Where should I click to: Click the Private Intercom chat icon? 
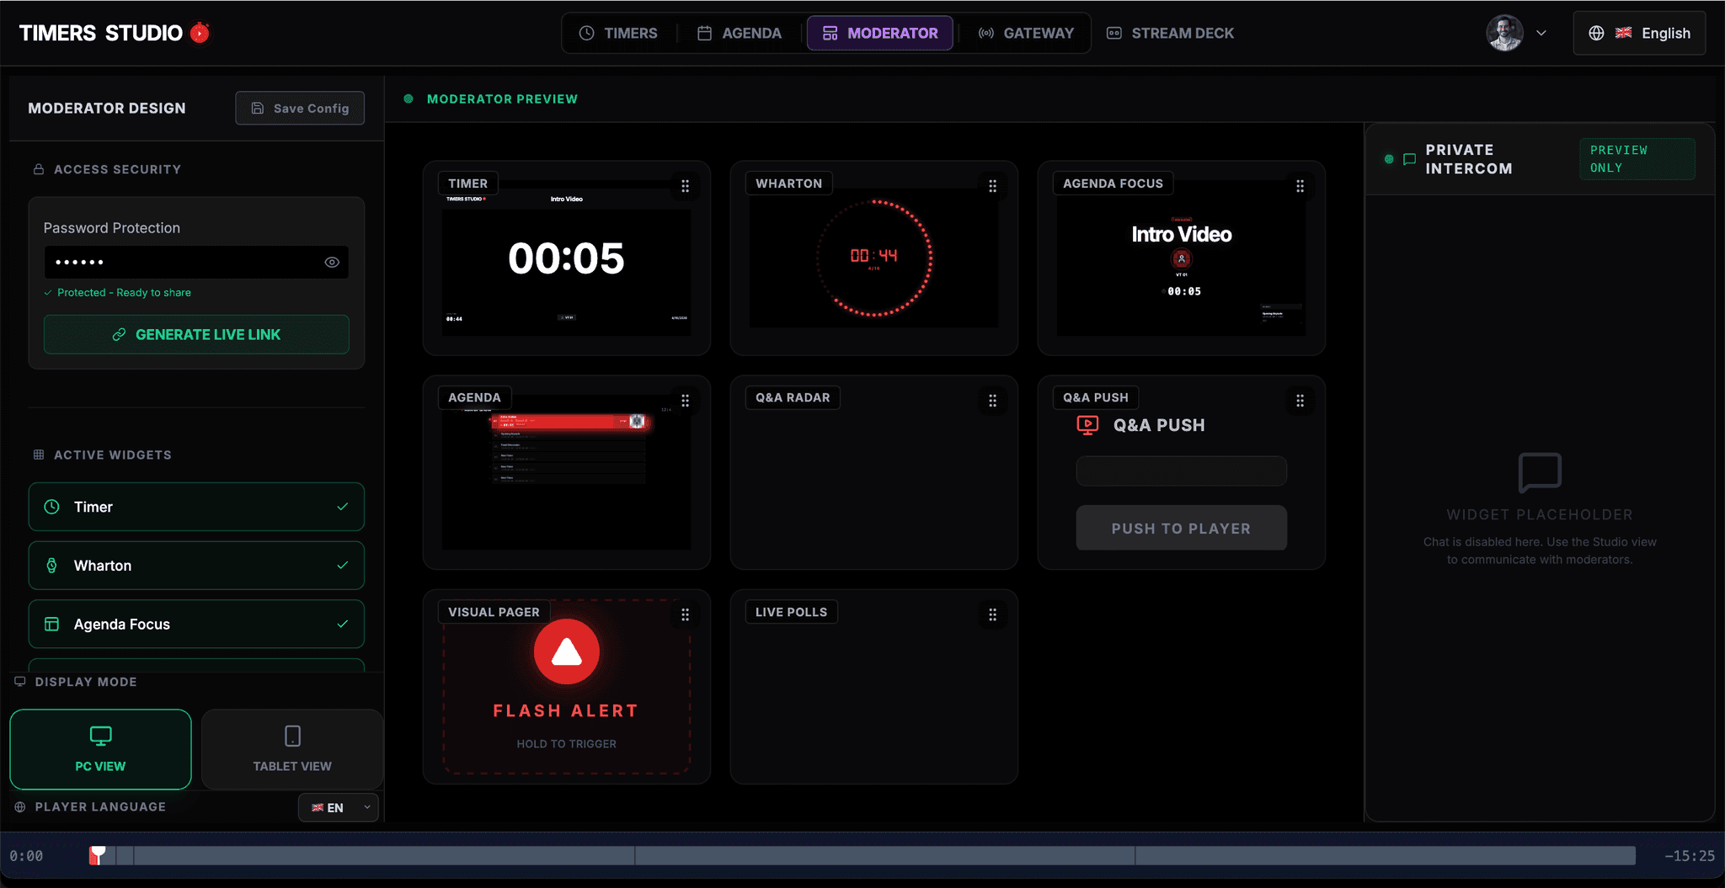[x=1409, y=159]
